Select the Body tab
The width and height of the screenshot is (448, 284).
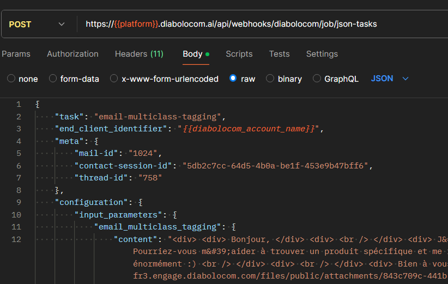coord(192,54)
